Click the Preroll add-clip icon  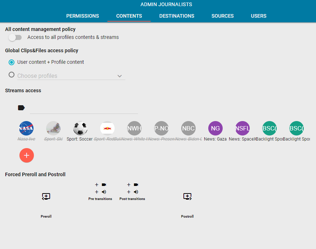pyautogui.click(x=46, y=196)
